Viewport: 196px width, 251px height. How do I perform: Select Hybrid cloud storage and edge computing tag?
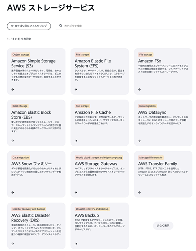click(x=99, y=157)
